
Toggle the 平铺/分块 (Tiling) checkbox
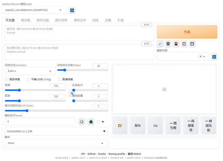tap(28, 79)
